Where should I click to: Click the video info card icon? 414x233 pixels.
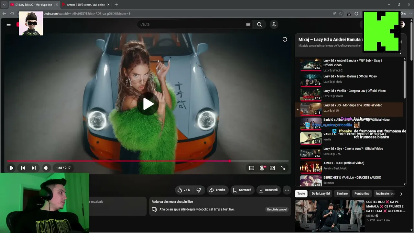pos(285,39)
